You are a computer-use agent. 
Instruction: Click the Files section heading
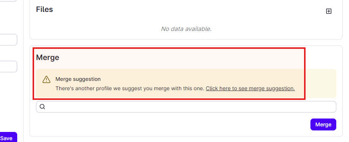tap(44, 9)
